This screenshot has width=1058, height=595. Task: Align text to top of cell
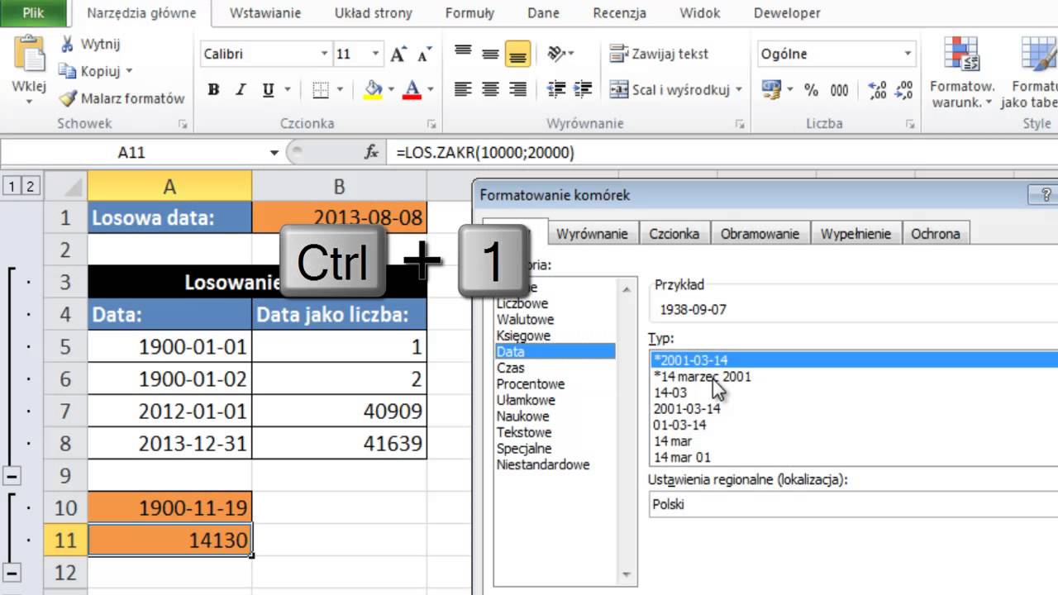(463, 54)
